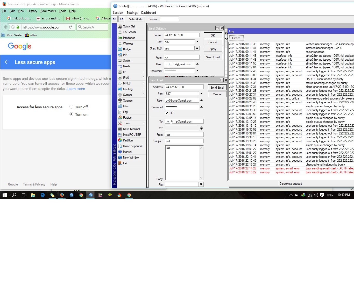The height and width of the screenshot is (300, 354).
Task: Open PPP section in WinBox
Action: 126,55
